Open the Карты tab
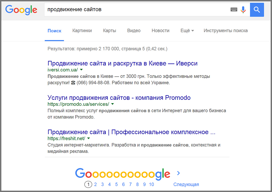This screenshot has width=272, height=192. (x=109, y=31)
